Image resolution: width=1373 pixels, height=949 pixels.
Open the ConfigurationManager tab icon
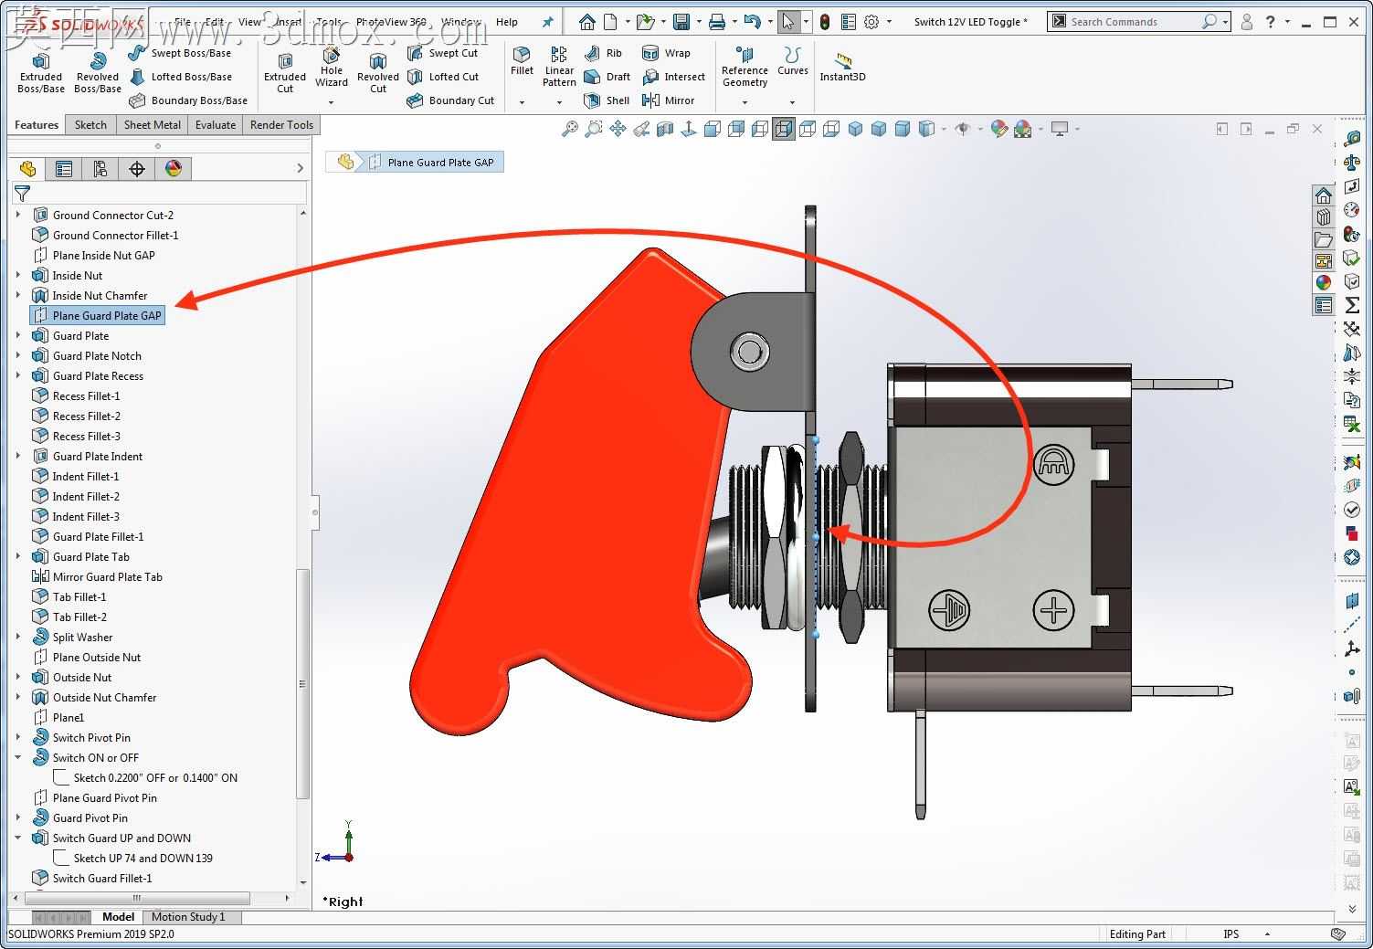(x=100, y=169)
